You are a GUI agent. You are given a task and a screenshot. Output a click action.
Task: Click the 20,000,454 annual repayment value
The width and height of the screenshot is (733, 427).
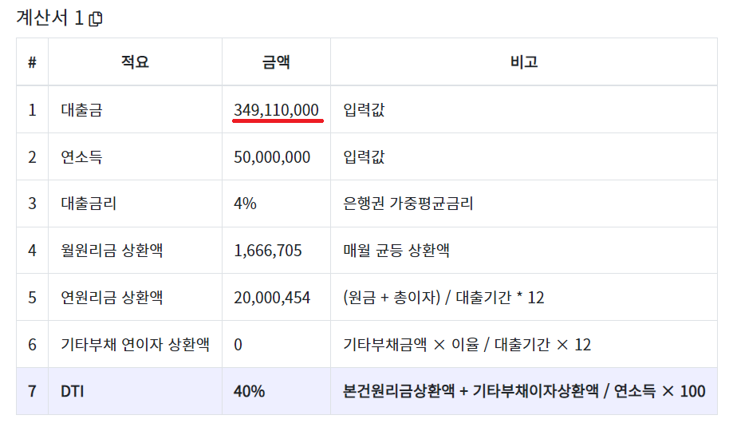[272, 298]
